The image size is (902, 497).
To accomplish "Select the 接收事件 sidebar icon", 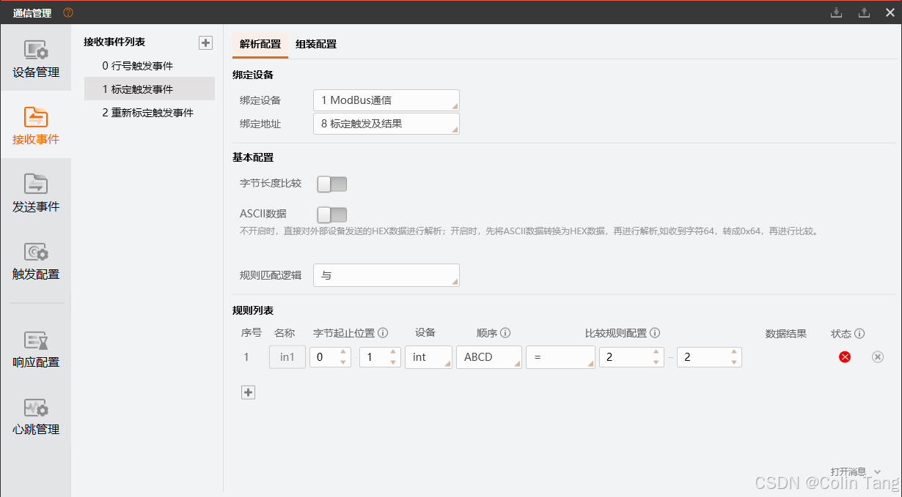I will tap(35, 126).
